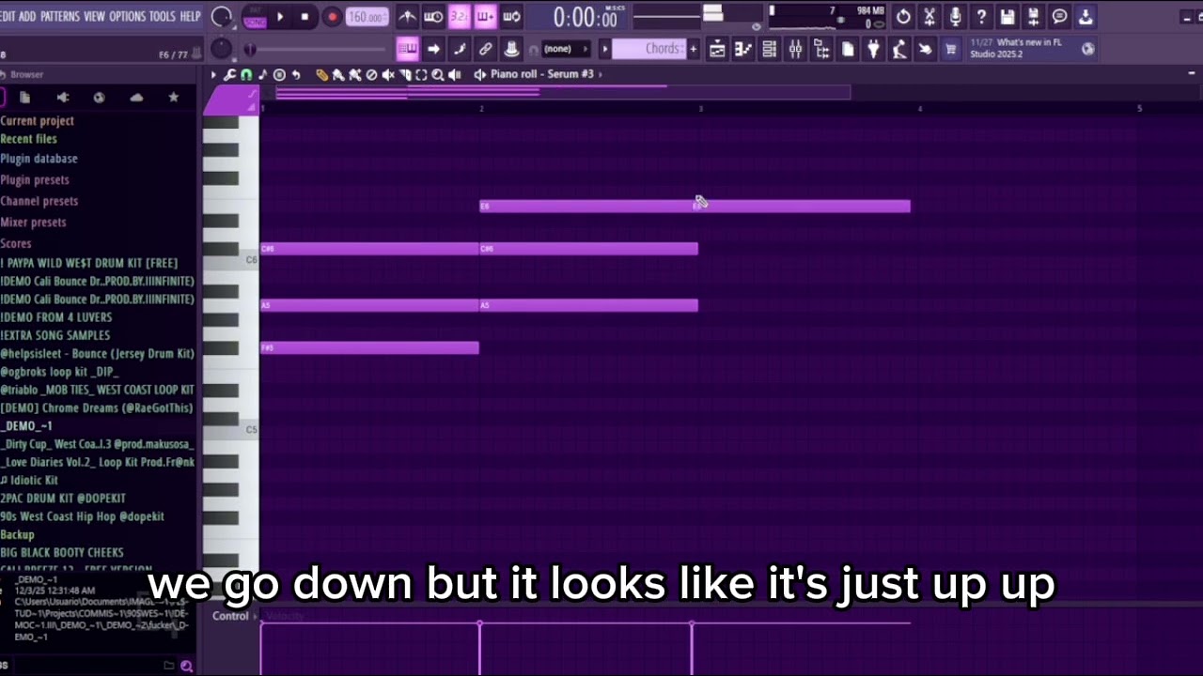Toggle the green magnet snap icon
This screenshot has height=676, width=1203.
[246, 74]
